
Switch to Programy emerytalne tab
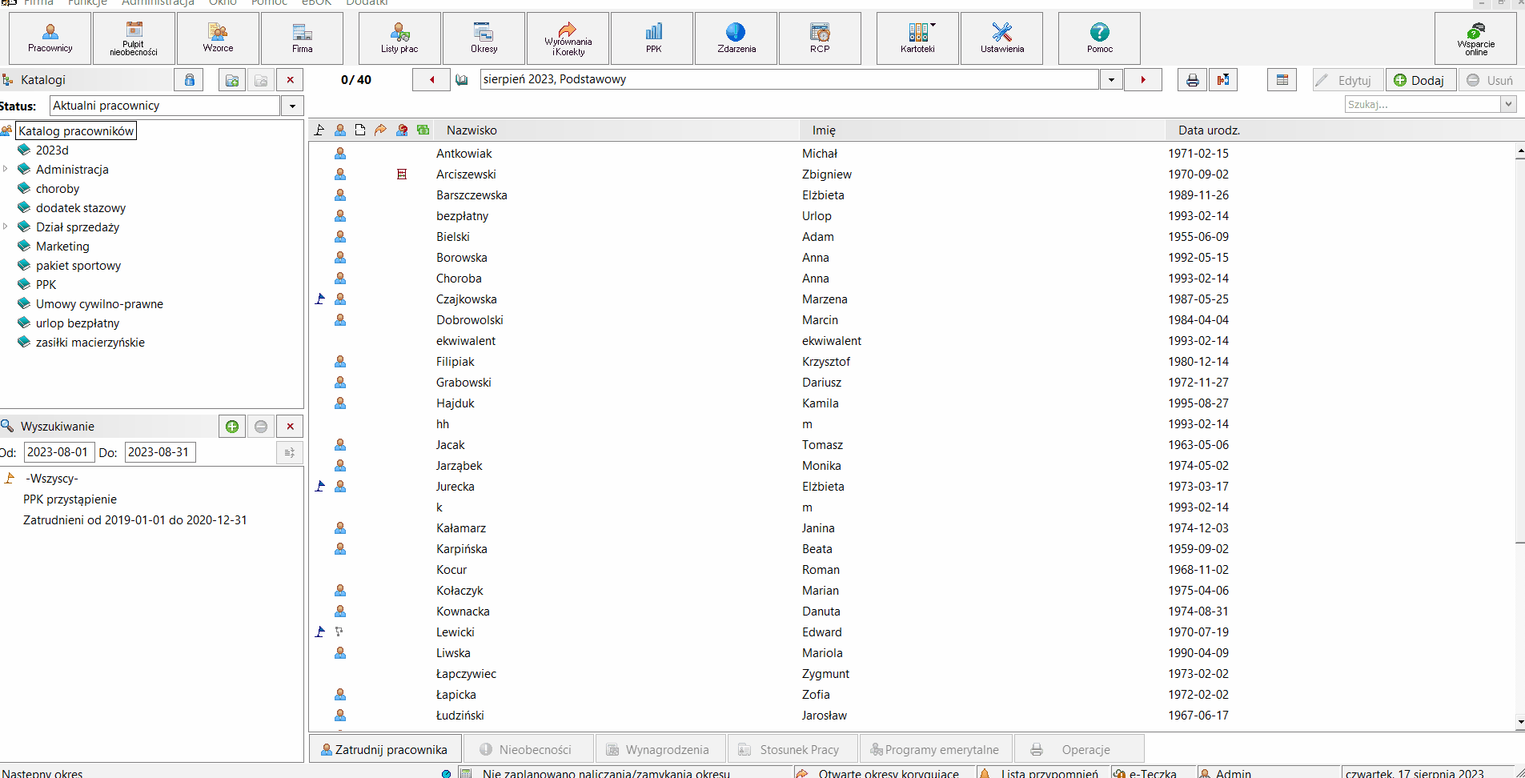(x=936, y=749)
